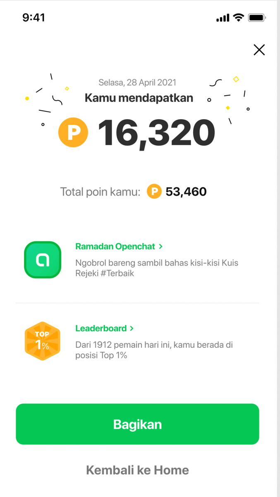280x497 pixels.
Task: Tap the total points value 53,460
Action: coord(187,191)
